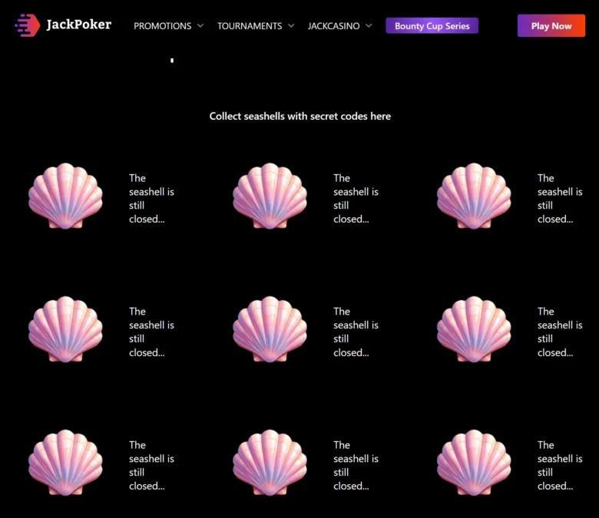Select the seashell in the top row, right column
The height and width of the screenshot is (518, 599).
[474, 196]
